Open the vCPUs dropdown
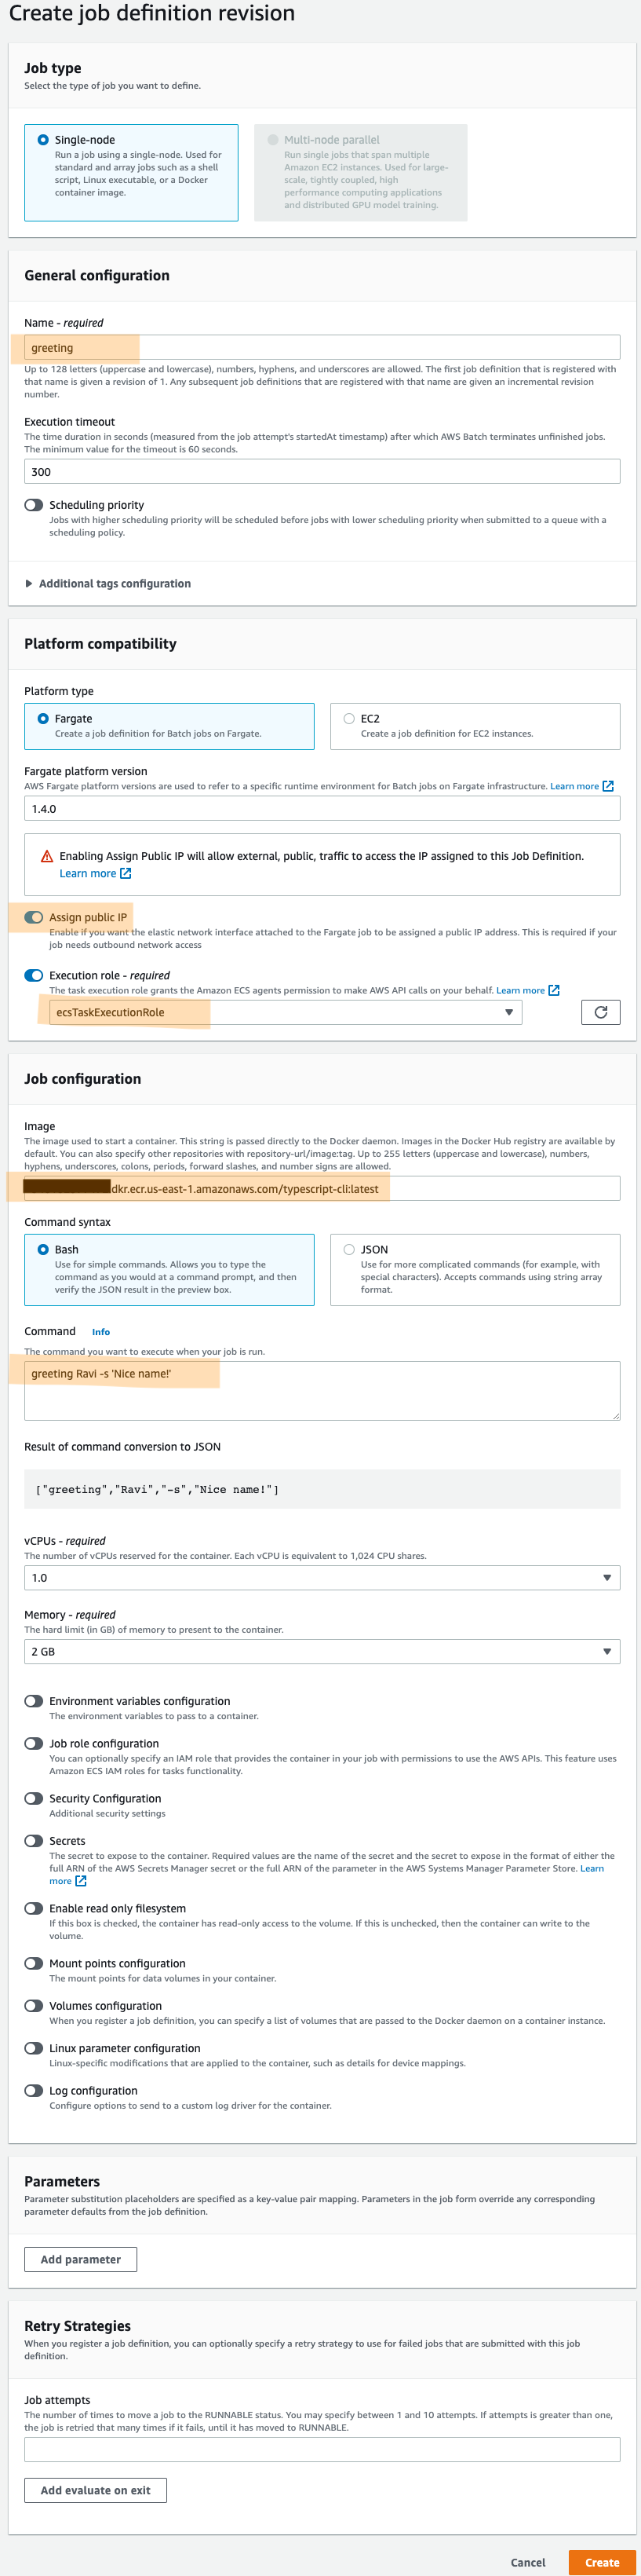Viewport: 641px width, 2576px height. pyautogui.click(x=322, y=1578)
